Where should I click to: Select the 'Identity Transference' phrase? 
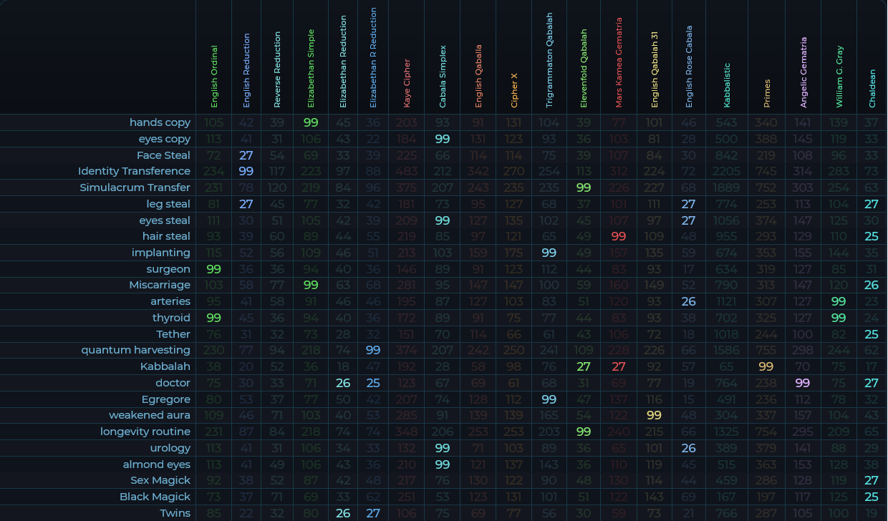tap(134, 171)
